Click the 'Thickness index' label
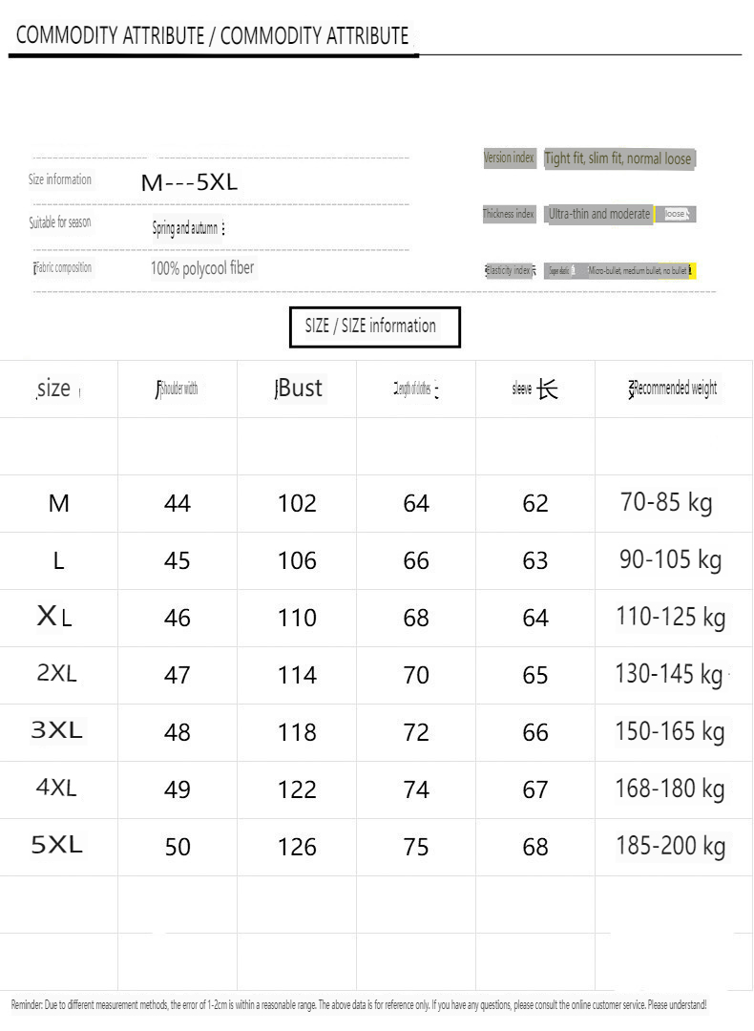Screen dimensions: 754x1031 click(509, 215)
